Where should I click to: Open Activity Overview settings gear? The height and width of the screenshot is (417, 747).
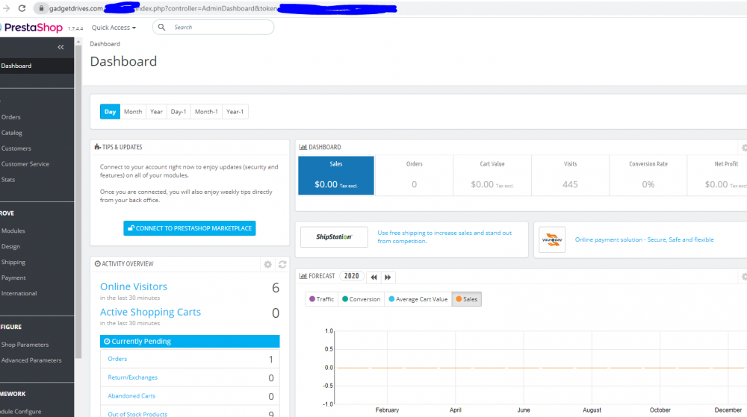pyautogui.click(x=267, y=264)
